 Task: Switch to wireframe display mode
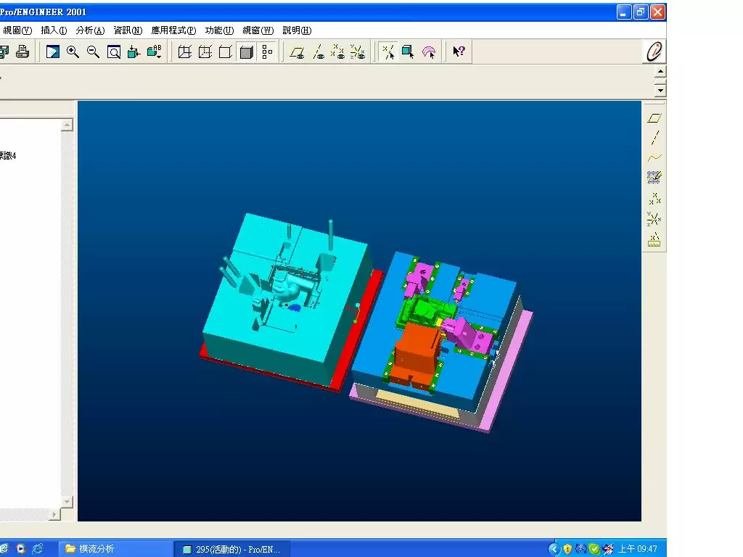(184, 51)
